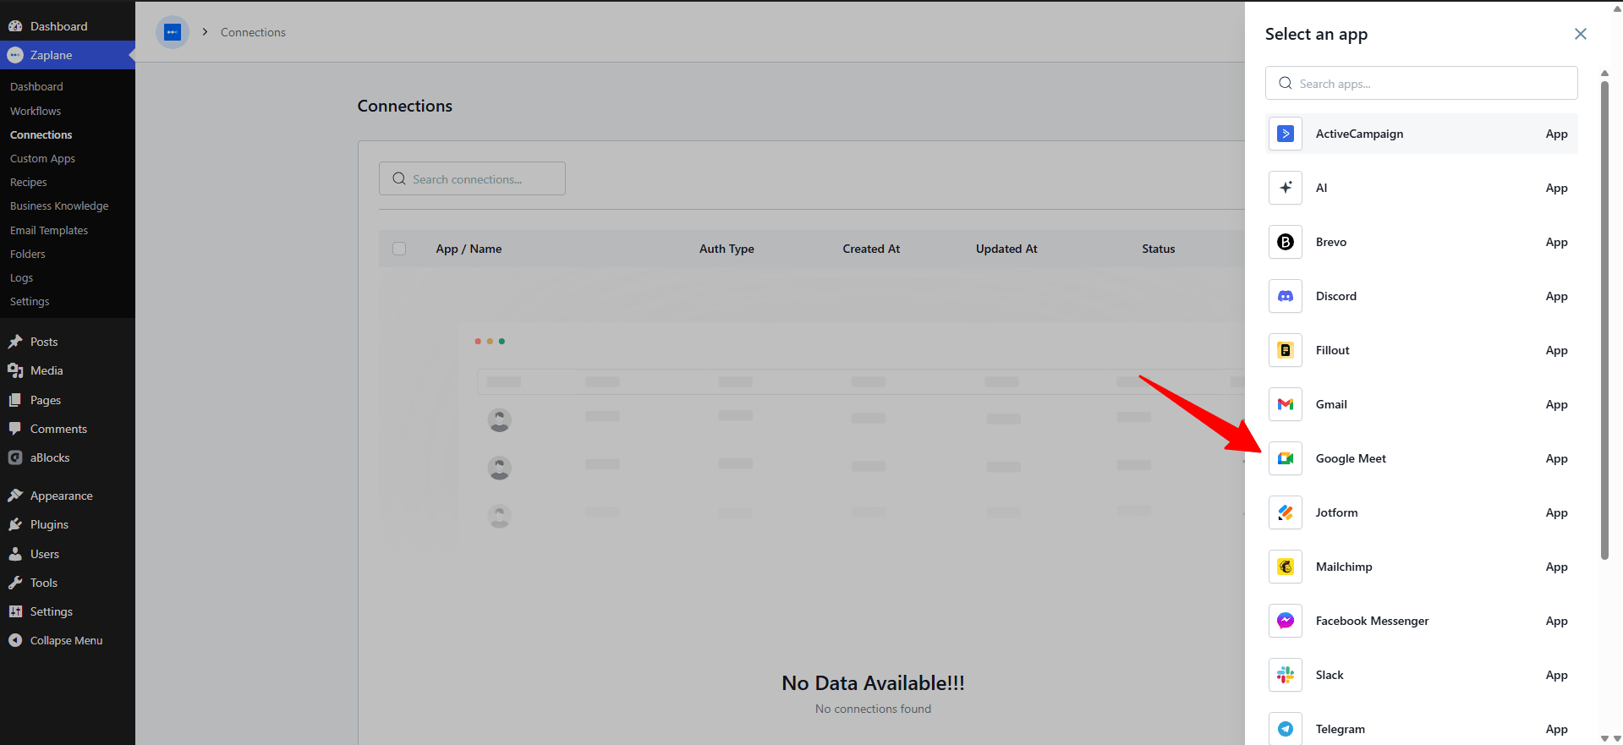Open WordPress Dashboard icon in sidebar

pyautogui.click(x=15, y=26)
